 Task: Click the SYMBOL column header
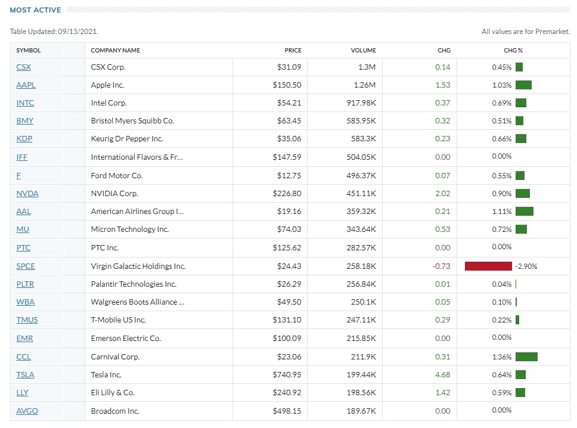(x=29, y=51)
